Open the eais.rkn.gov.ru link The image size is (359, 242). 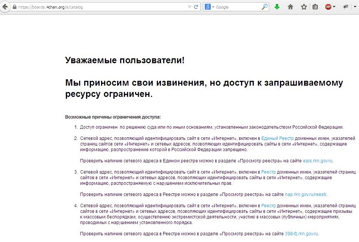tap(317, 161)
